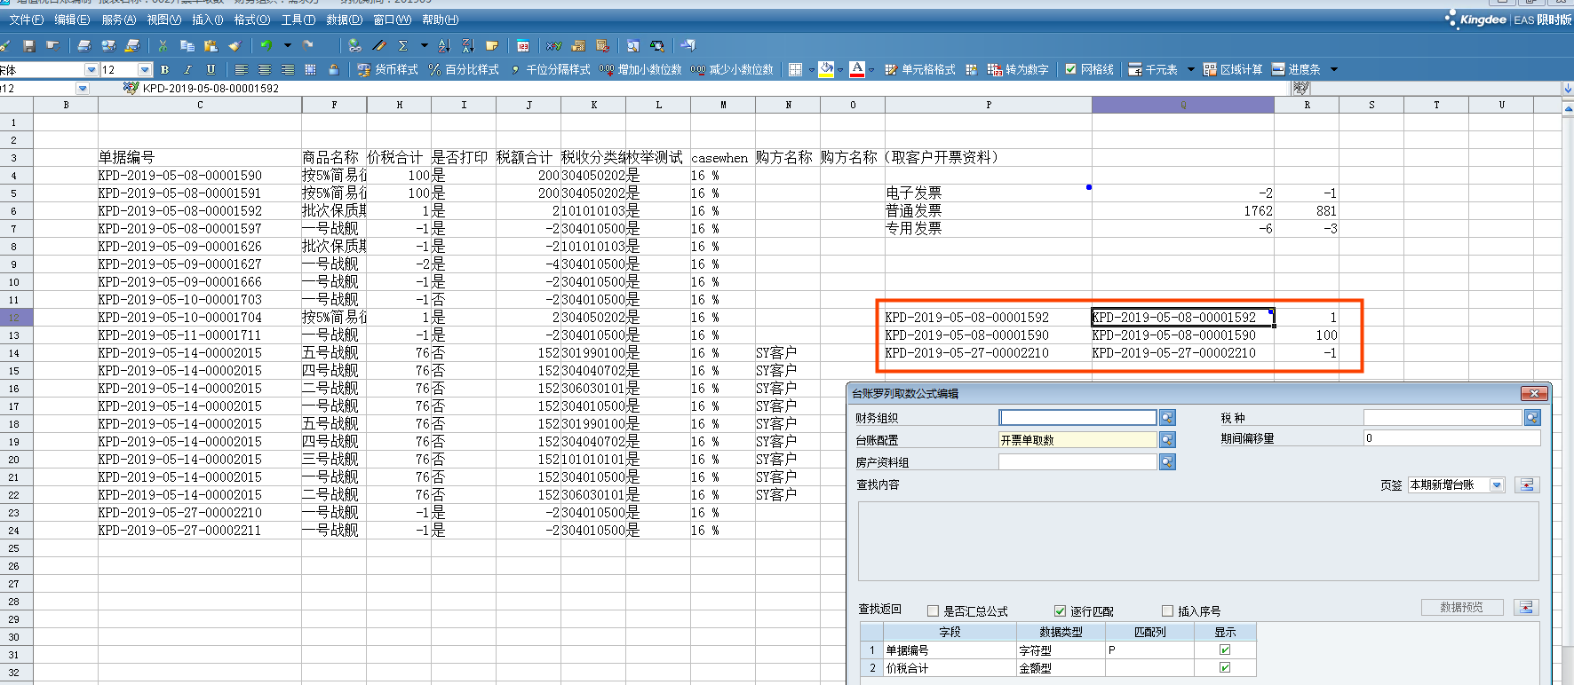Click the Cut scissors icon
The image size is (1574, 685).
(x=163, y=45)
